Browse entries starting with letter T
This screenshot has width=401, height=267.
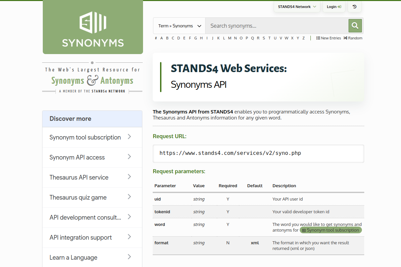click(269, 38)
